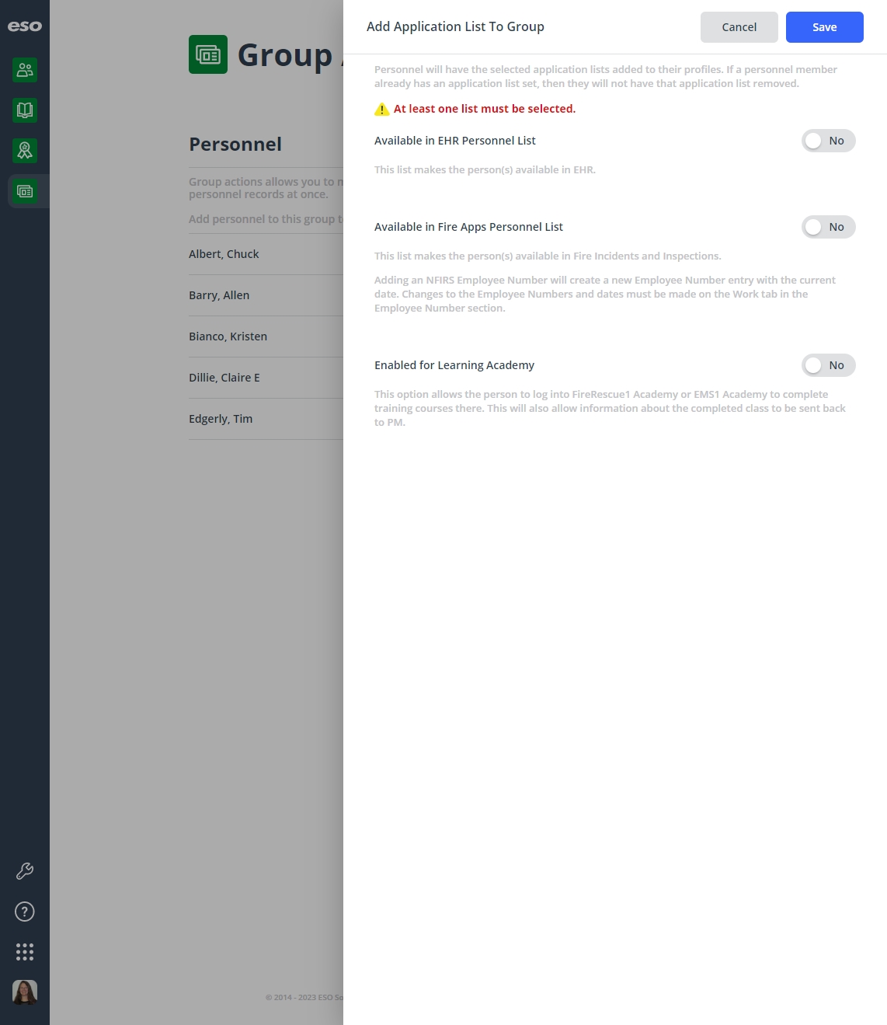The width and height of the screenshot is (887, 1025).
Task: Select Albert, Chuck in personnel list
Action: pos(266,254)
